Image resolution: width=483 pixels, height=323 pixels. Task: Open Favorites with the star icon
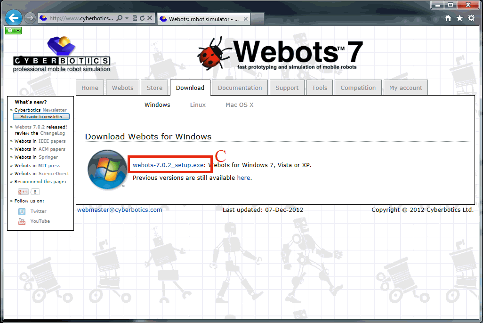point(459,18)
